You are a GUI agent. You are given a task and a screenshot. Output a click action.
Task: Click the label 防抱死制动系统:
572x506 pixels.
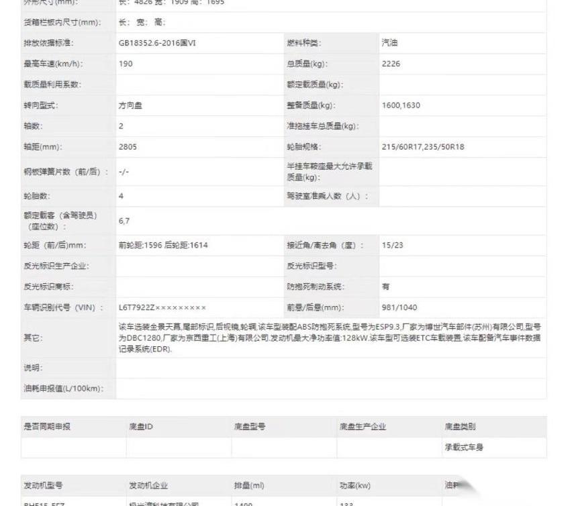[x=316, y=287]
